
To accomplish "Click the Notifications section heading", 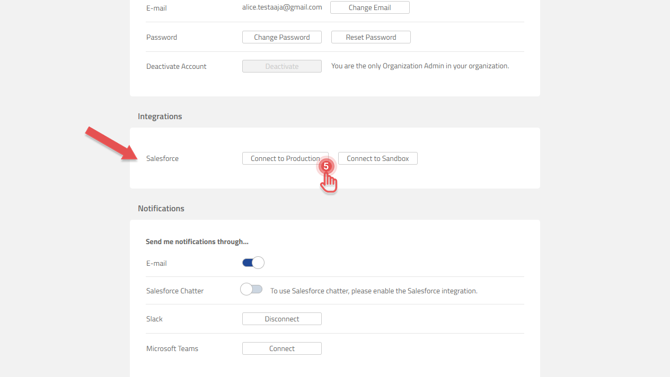I will (161, 208).
